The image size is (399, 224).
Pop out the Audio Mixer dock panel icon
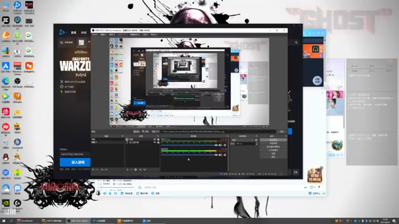point(227,136)
